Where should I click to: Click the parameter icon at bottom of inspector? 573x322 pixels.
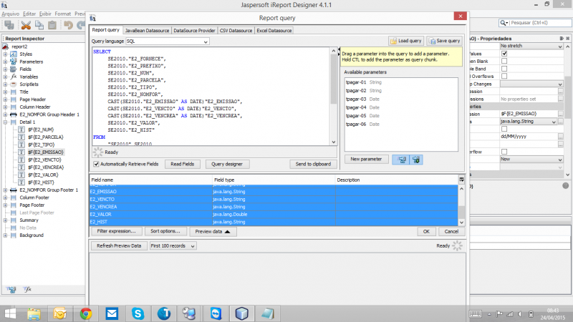pos(11,289)
